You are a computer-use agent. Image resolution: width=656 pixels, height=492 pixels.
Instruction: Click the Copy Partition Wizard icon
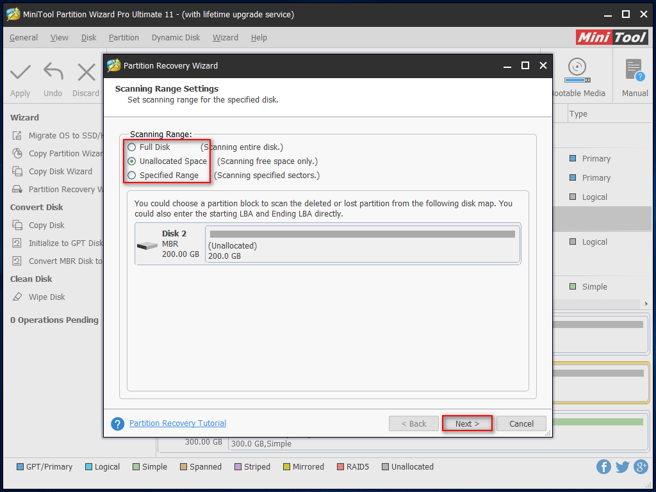[17, 154]
